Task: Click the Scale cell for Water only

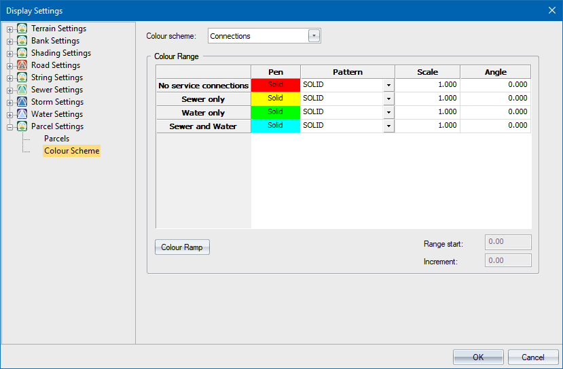Action: click(x=427, y=112)
